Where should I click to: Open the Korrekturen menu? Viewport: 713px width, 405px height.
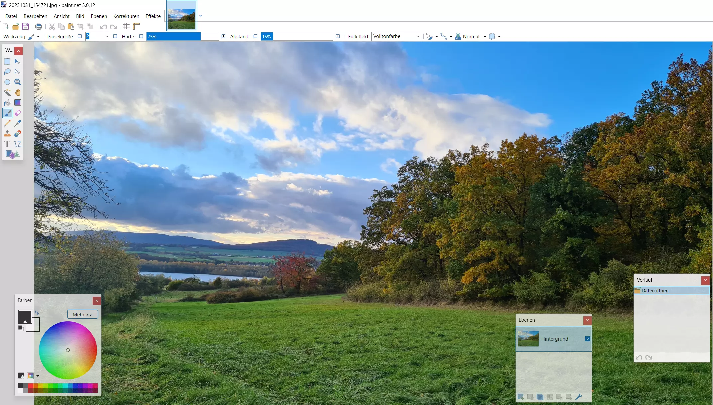[126, 16]
